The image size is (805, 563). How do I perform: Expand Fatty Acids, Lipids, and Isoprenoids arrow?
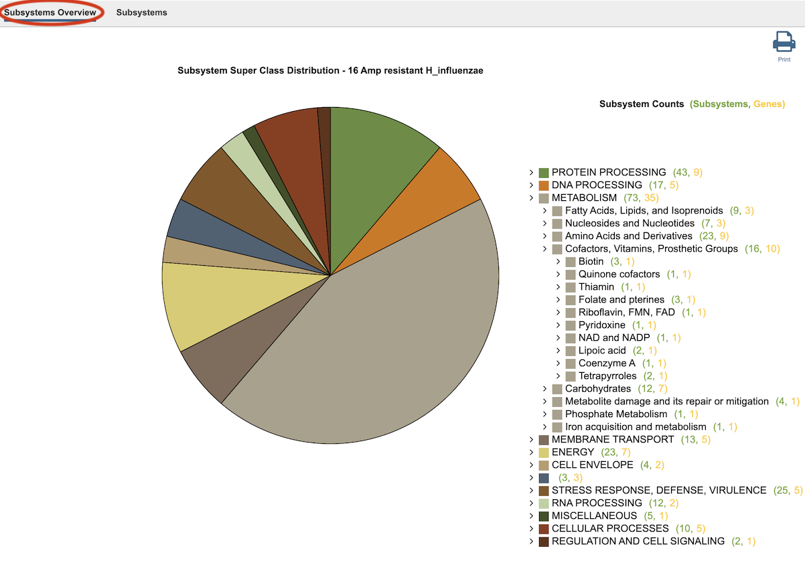pyautogui.click(x=544, y=210)
